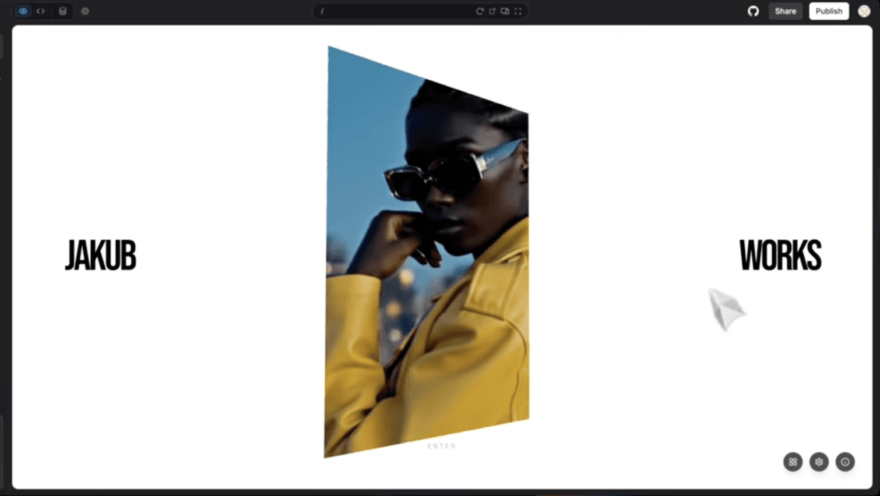The width and height of the screenshot is (880, 496).
Task: Open grid view round button
Action: (x=793, y=462)
